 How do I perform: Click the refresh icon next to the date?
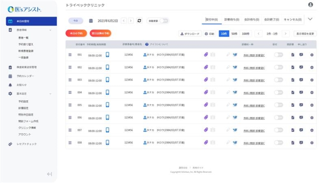coord(139,21)
